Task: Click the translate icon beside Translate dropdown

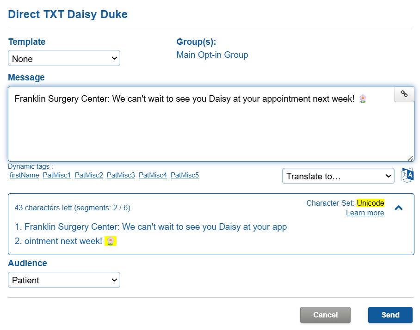Action: tap(407, 176)
